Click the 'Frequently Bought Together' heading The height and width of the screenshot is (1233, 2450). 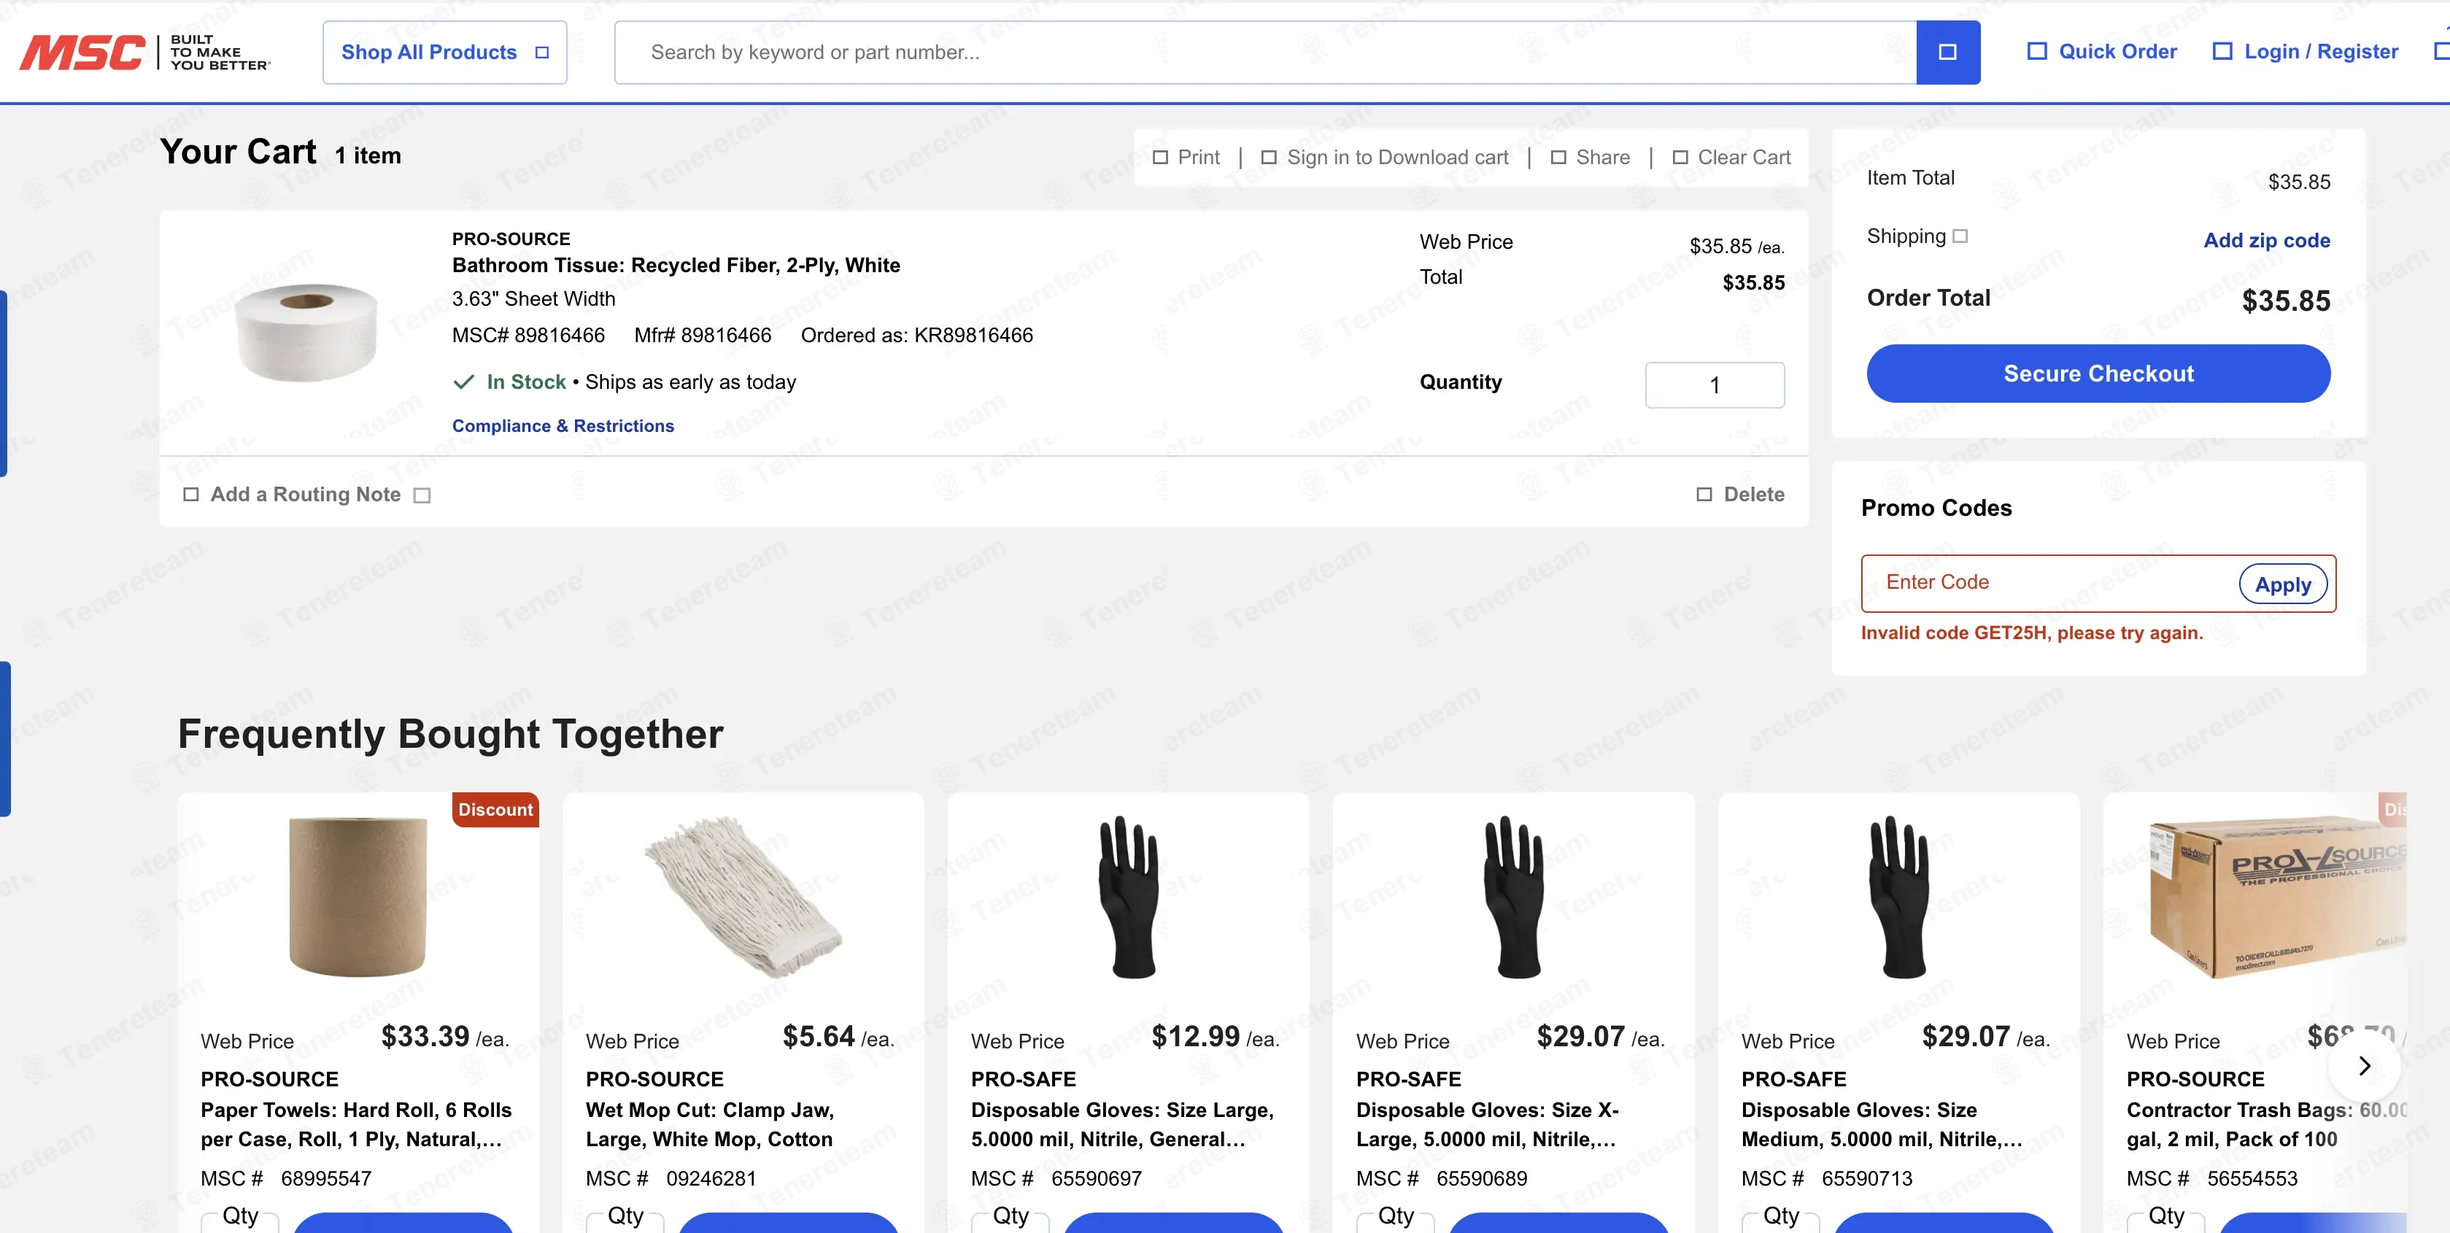(x=451, y=735)
